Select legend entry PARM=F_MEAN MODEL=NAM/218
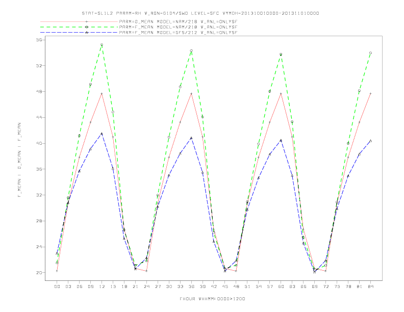Viewport: 404px width, 312px height. (x=178, y=27)
